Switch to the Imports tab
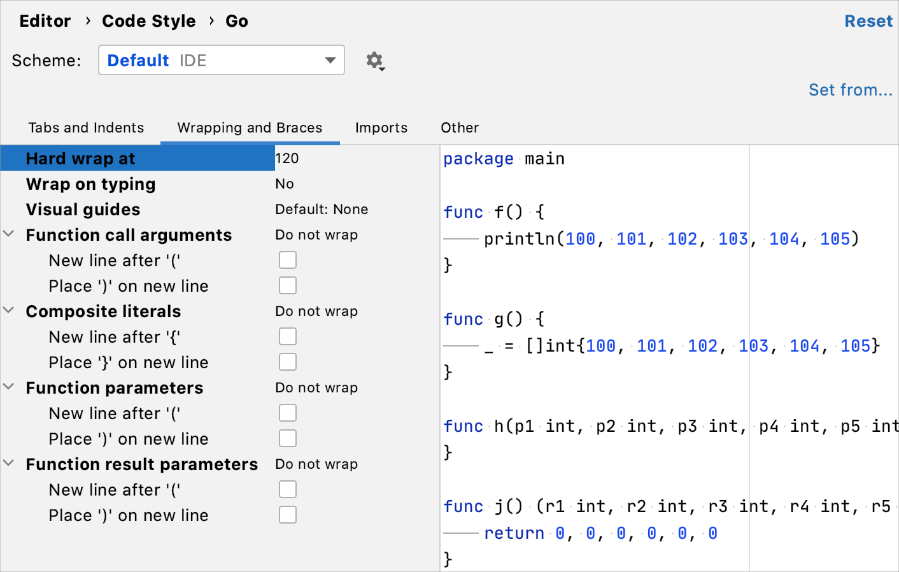 pyautogui.click(x=381, y=127)
